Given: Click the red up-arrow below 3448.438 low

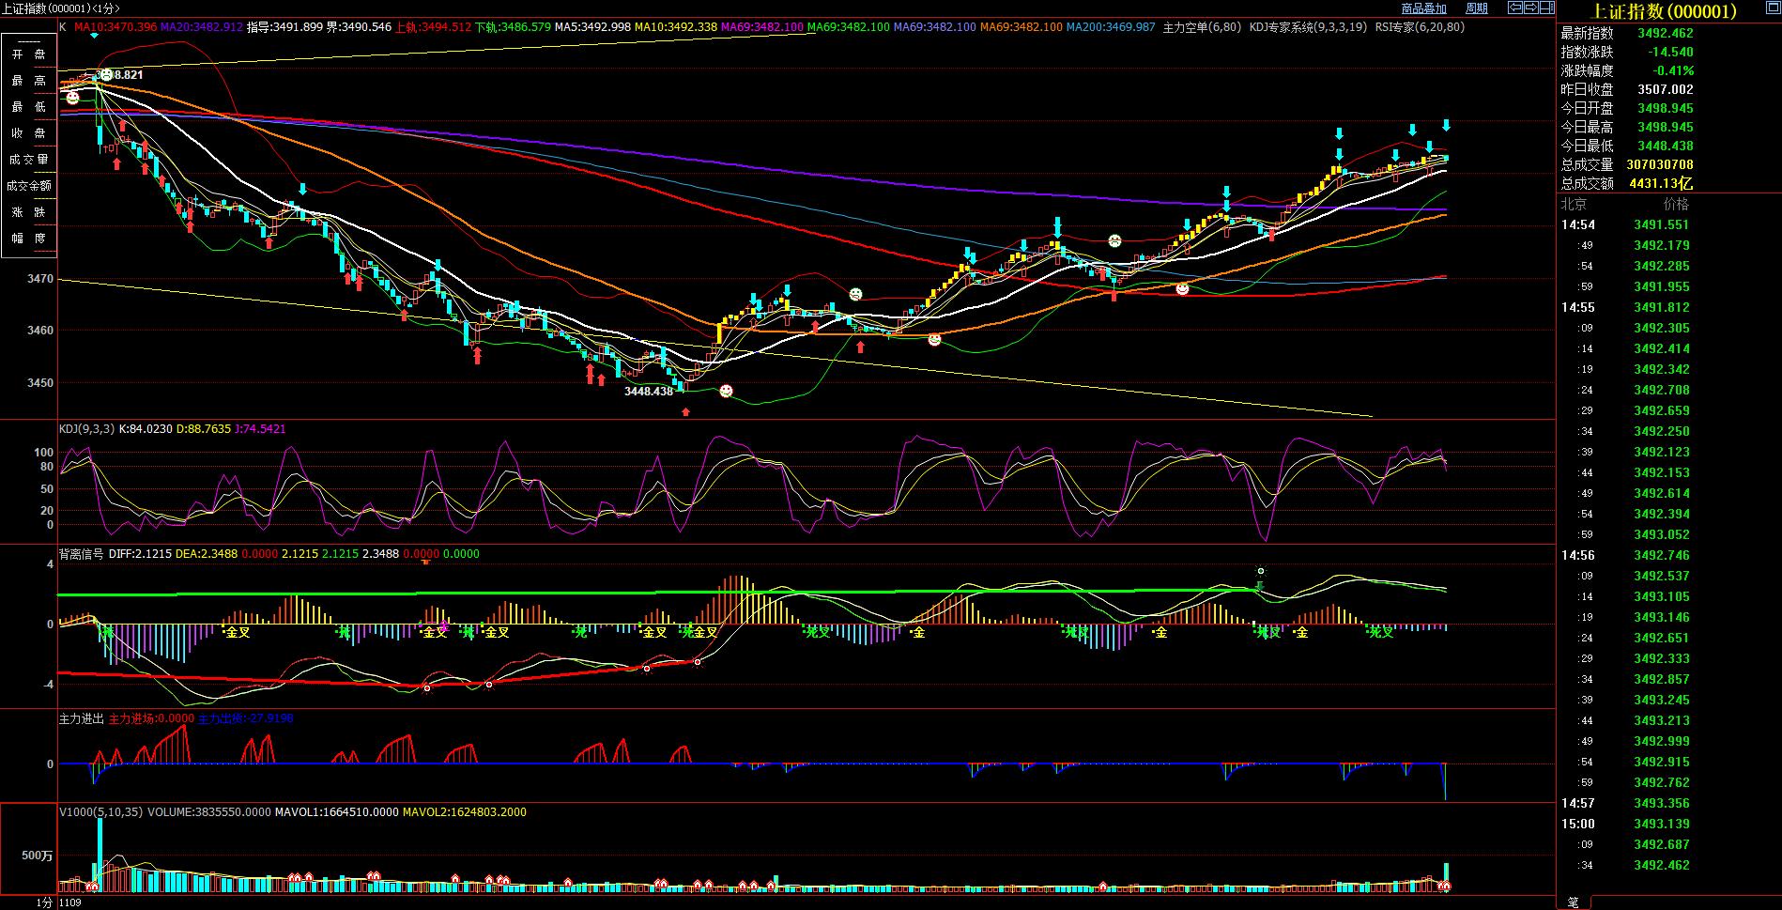Looking at the screenshot, I should (x=685, y=411).
